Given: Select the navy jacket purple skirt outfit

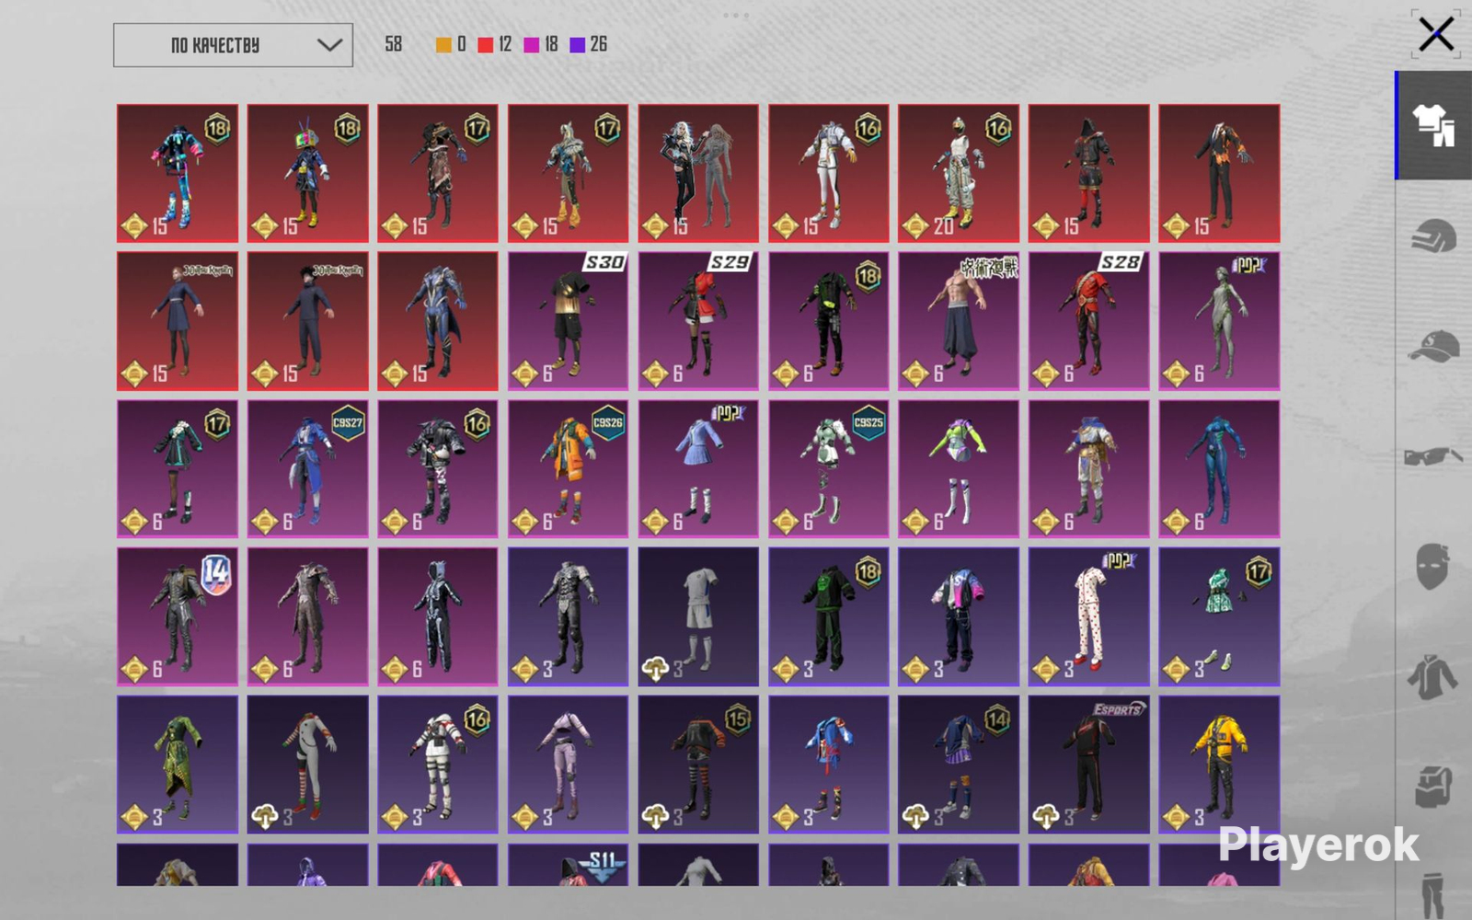Looking at the screenshot, I should coord(959,765).
